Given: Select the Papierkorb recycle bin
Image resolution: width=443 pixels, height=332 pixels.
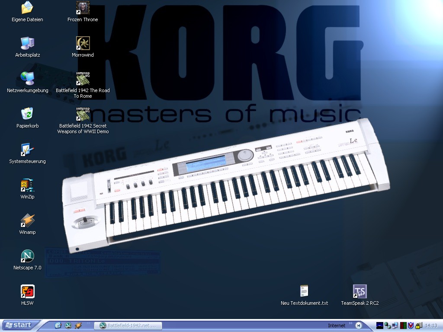Looking at the screenshot, I should pos(27,114).
